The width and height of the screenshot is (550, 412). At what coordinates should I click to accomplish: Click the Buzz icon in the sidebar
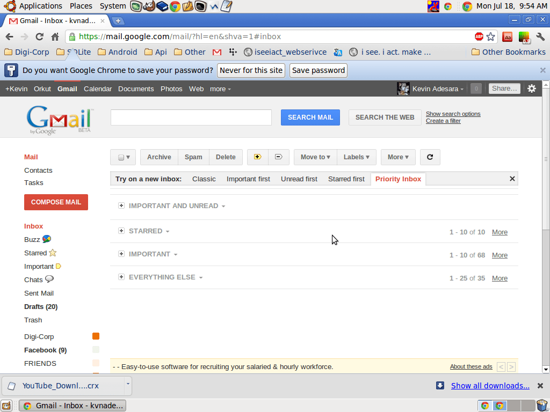tap(47, 239)
